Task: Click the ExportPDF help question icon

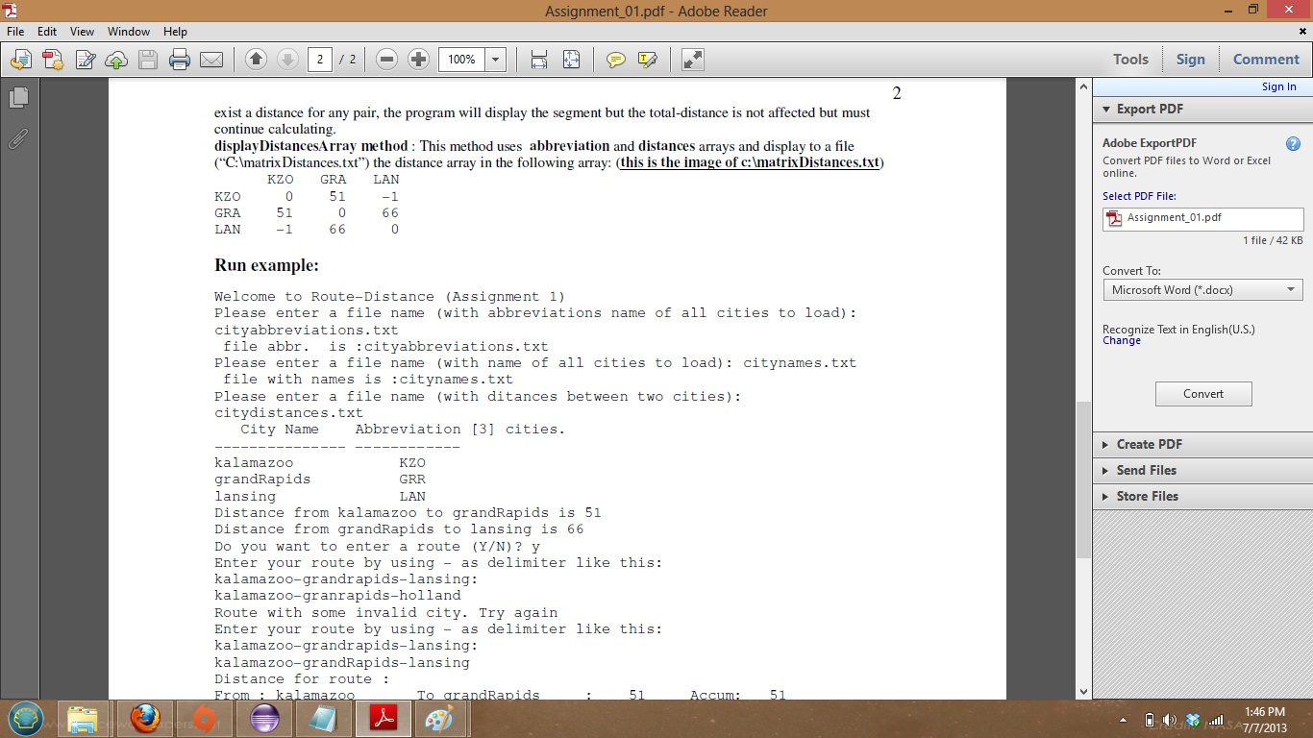Action: 1293,144
